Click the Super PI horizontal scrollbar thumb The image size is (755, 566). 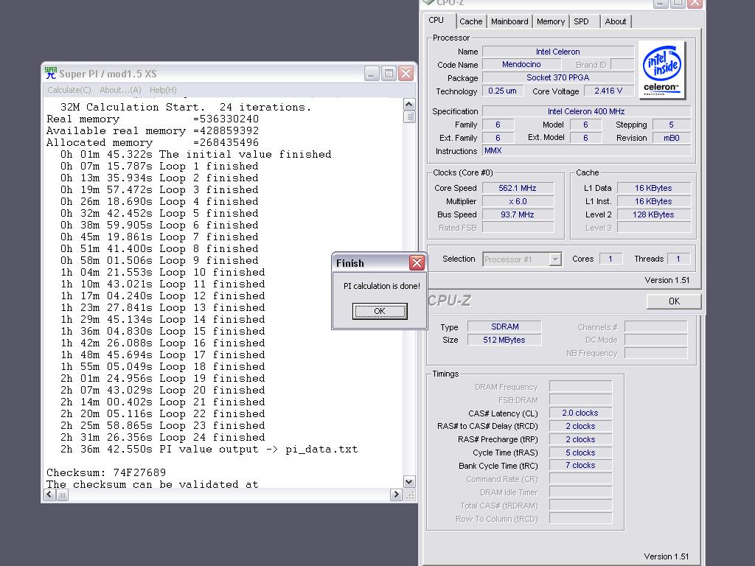pyautogui.click(x=62, y=495)
